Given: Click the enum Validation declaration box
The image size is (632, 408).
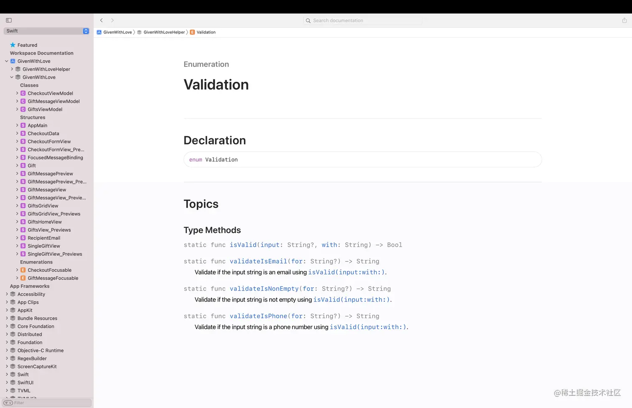Looking at the screenshot, I should tap(363, 160).
